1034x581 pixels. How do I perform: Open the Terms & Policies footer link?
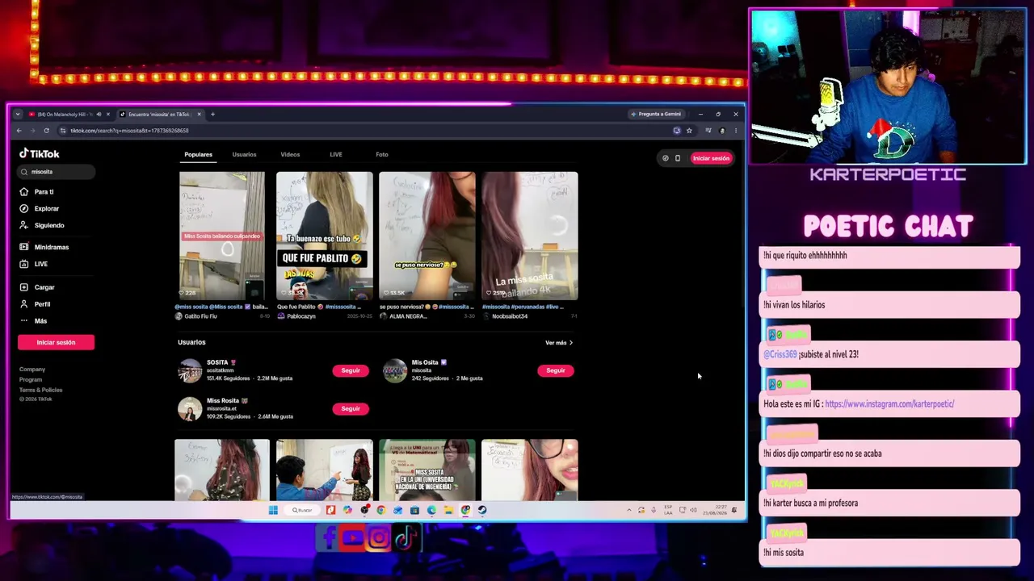click(40, 390)
